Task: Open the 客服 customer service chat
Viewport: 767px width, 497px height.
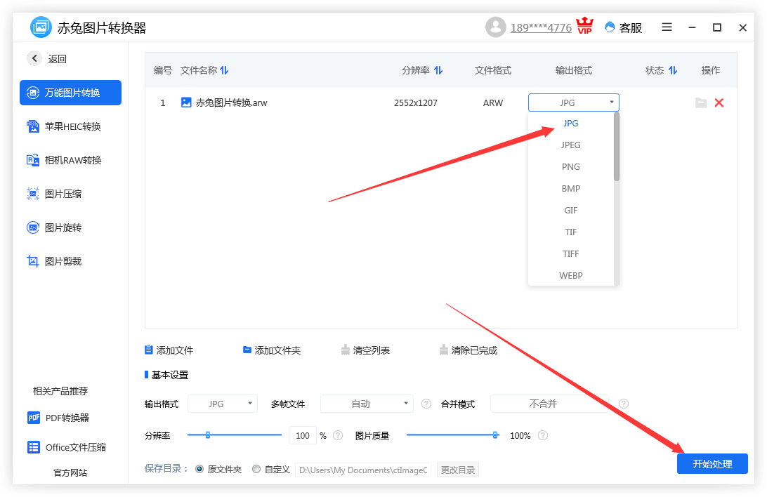Action: (x=623, y=28)
